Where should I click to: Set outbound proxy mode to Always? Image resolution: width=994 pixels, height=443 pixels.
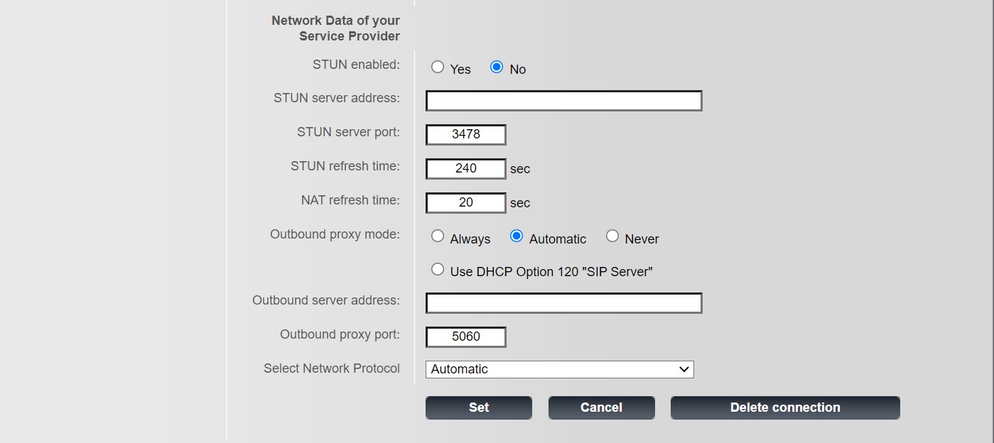[438, 236]
